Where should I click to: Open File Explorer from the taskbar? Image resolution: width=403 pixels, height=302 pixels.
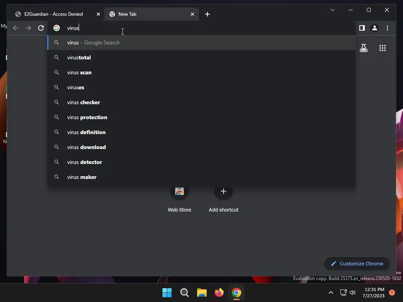pyautogui.click(x=202, y=293)
